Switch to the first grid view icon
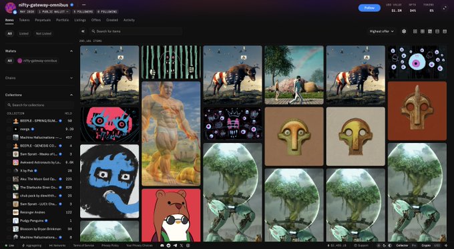This screenshot has height=249, width=454. tap(415, 31)
